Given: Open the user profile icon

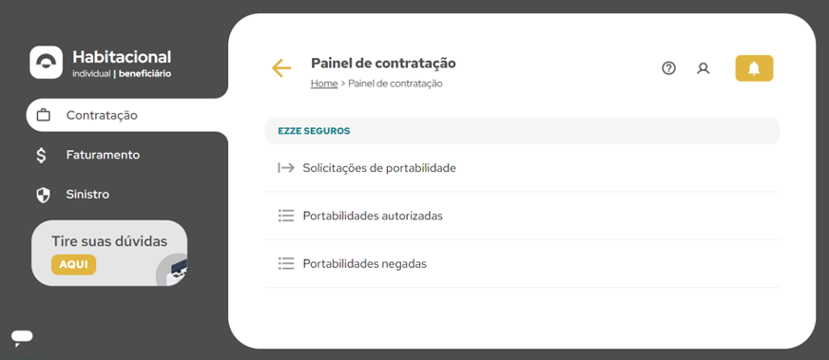Looking at the screenshot, I should (704, 68).
